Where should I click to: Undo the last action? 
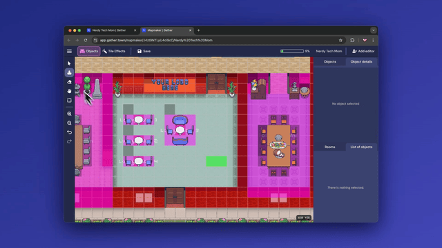[x=69, y=132]
